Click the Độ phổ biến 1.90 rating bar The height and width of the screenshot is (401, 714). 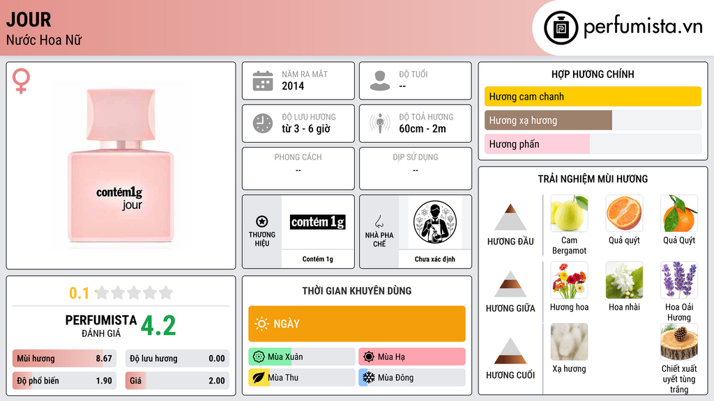tap(64, 381)
